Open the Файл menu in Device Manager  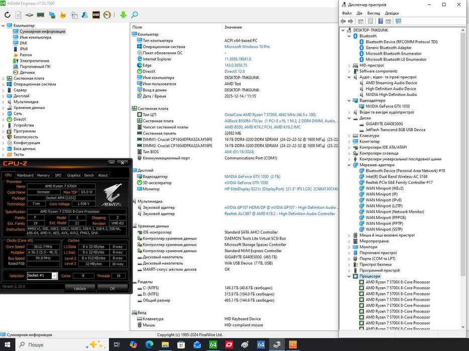pos(346,13)
